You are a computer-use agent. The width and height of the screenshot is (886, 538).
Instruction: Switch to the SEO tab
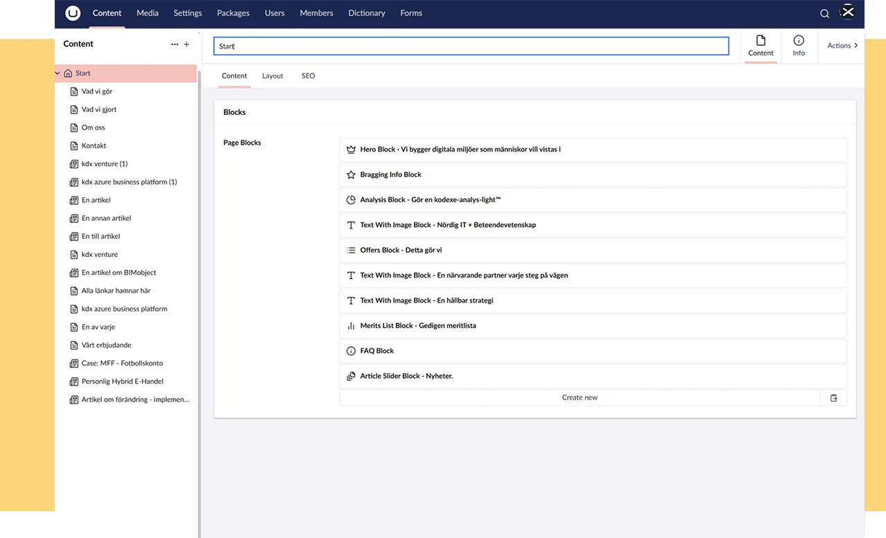308,76
